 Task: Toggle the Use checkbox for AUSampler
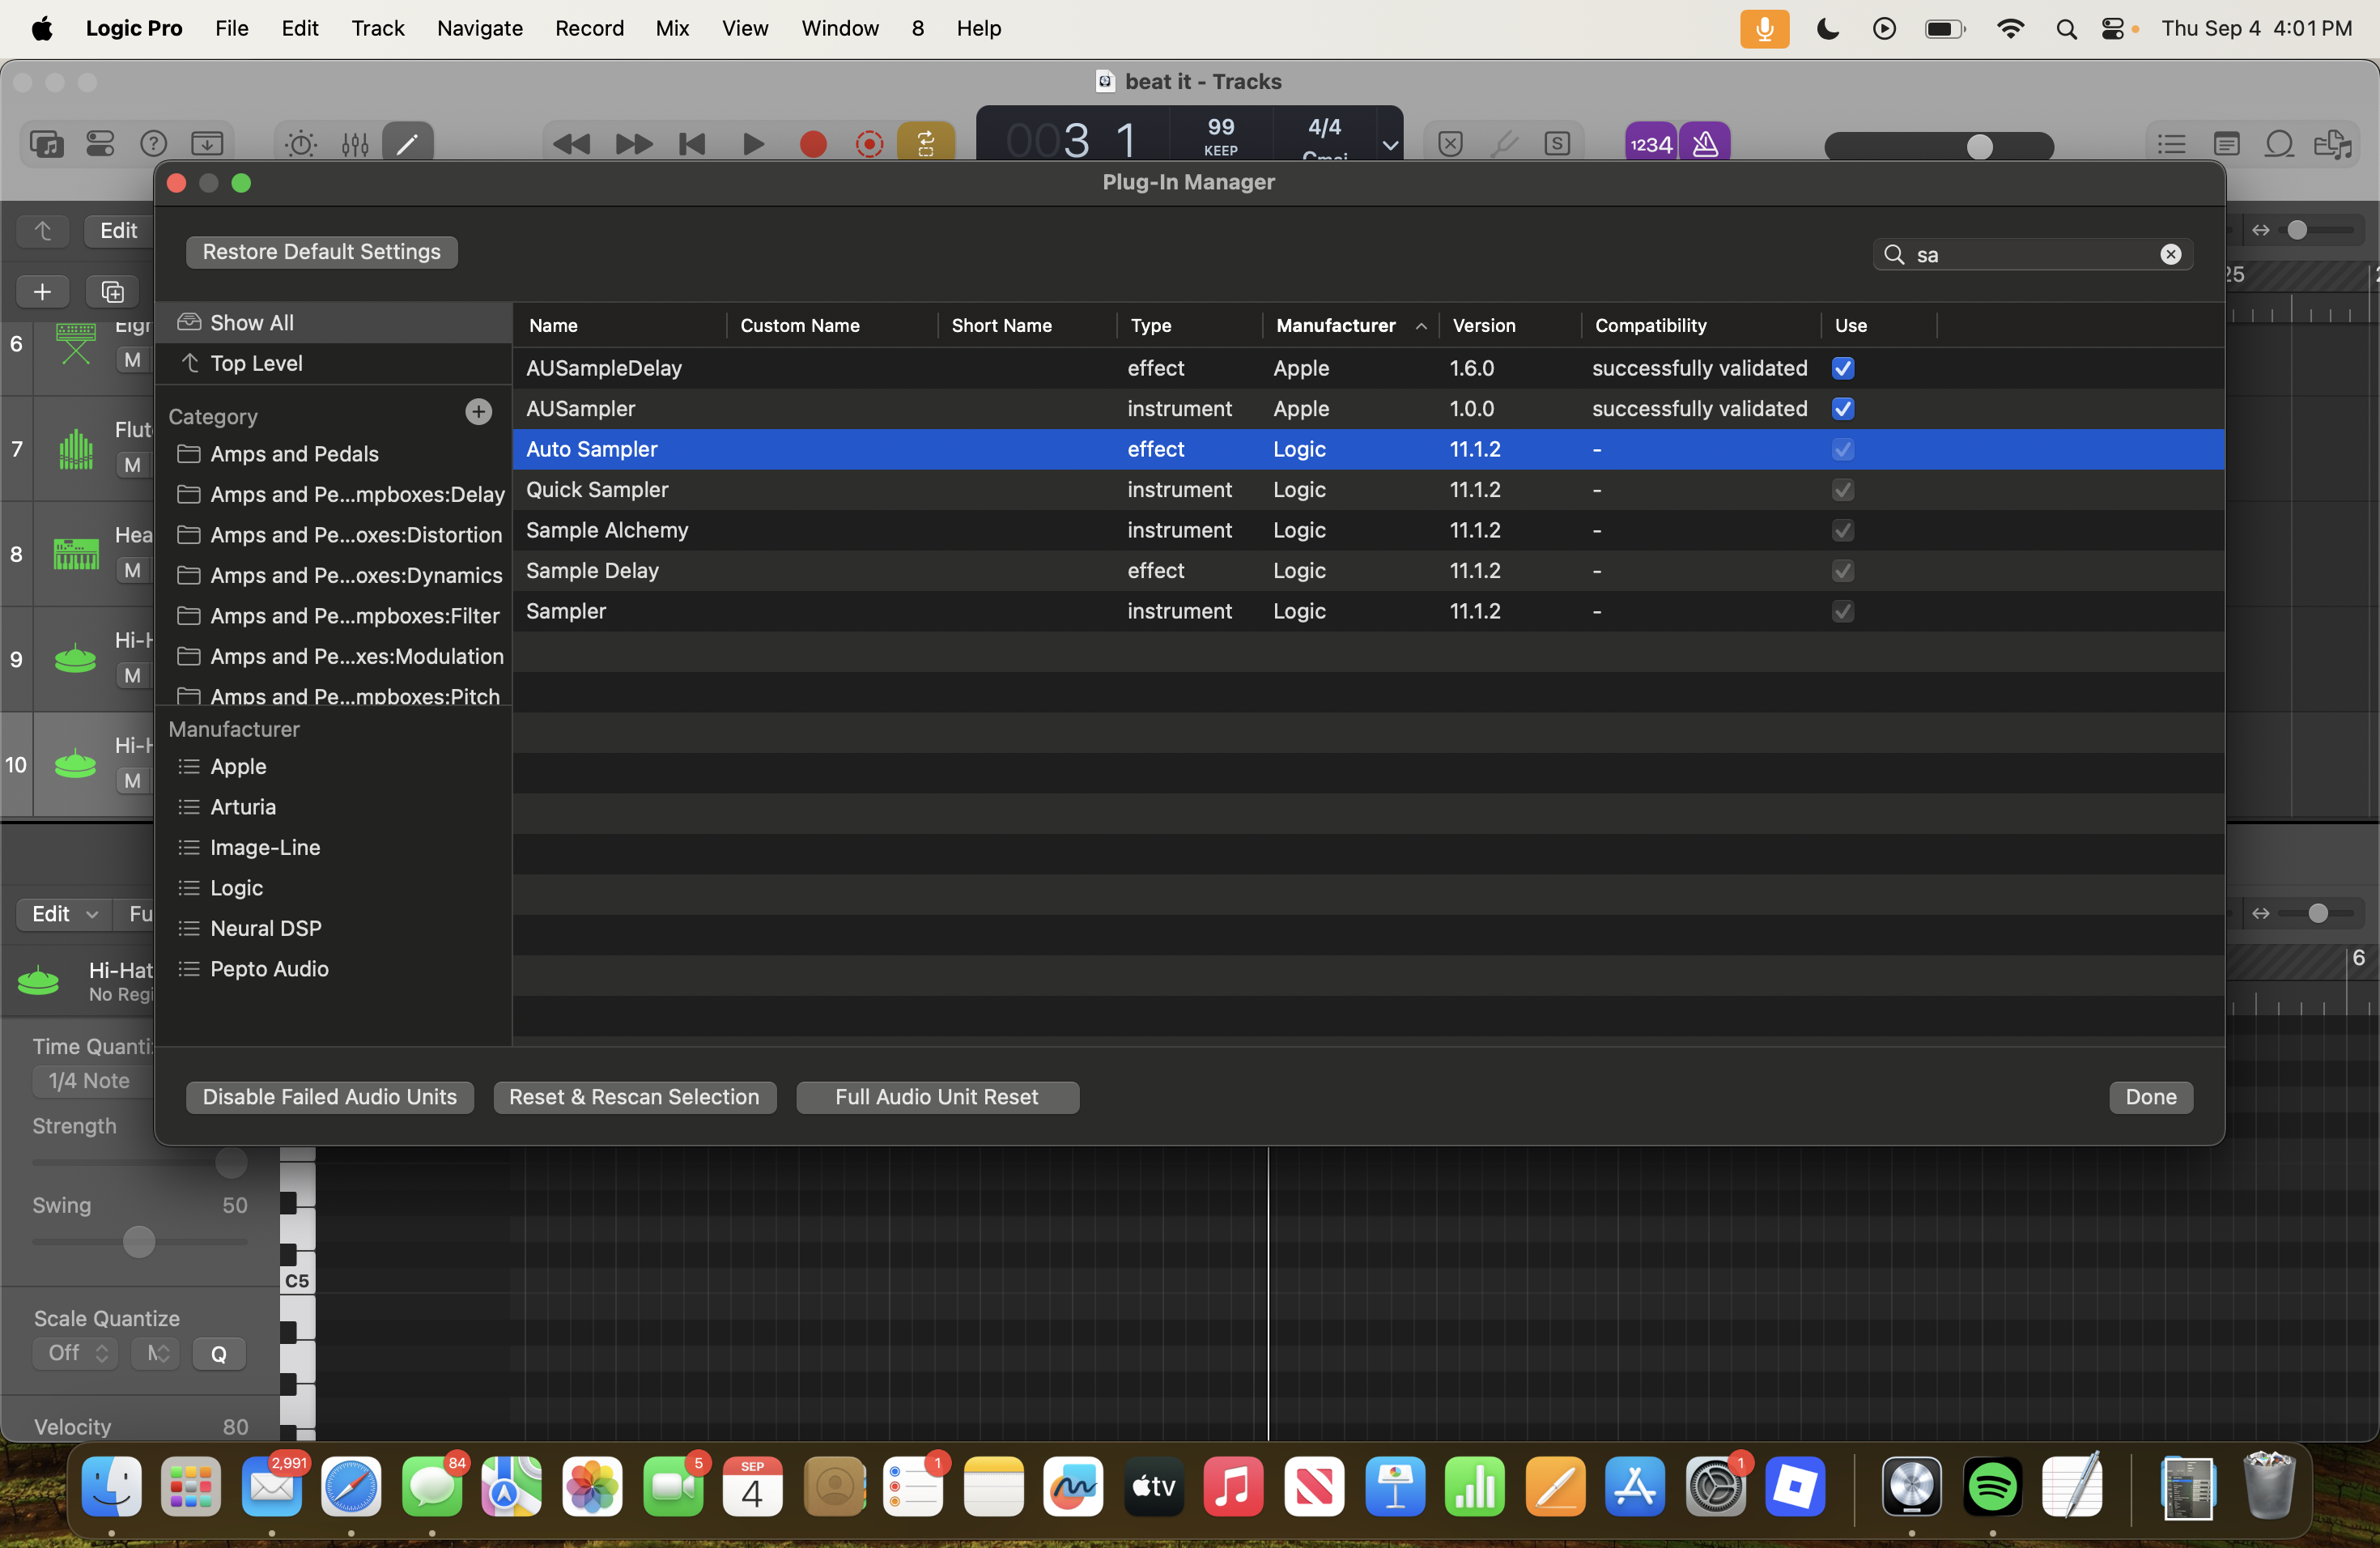[1843, 409]
